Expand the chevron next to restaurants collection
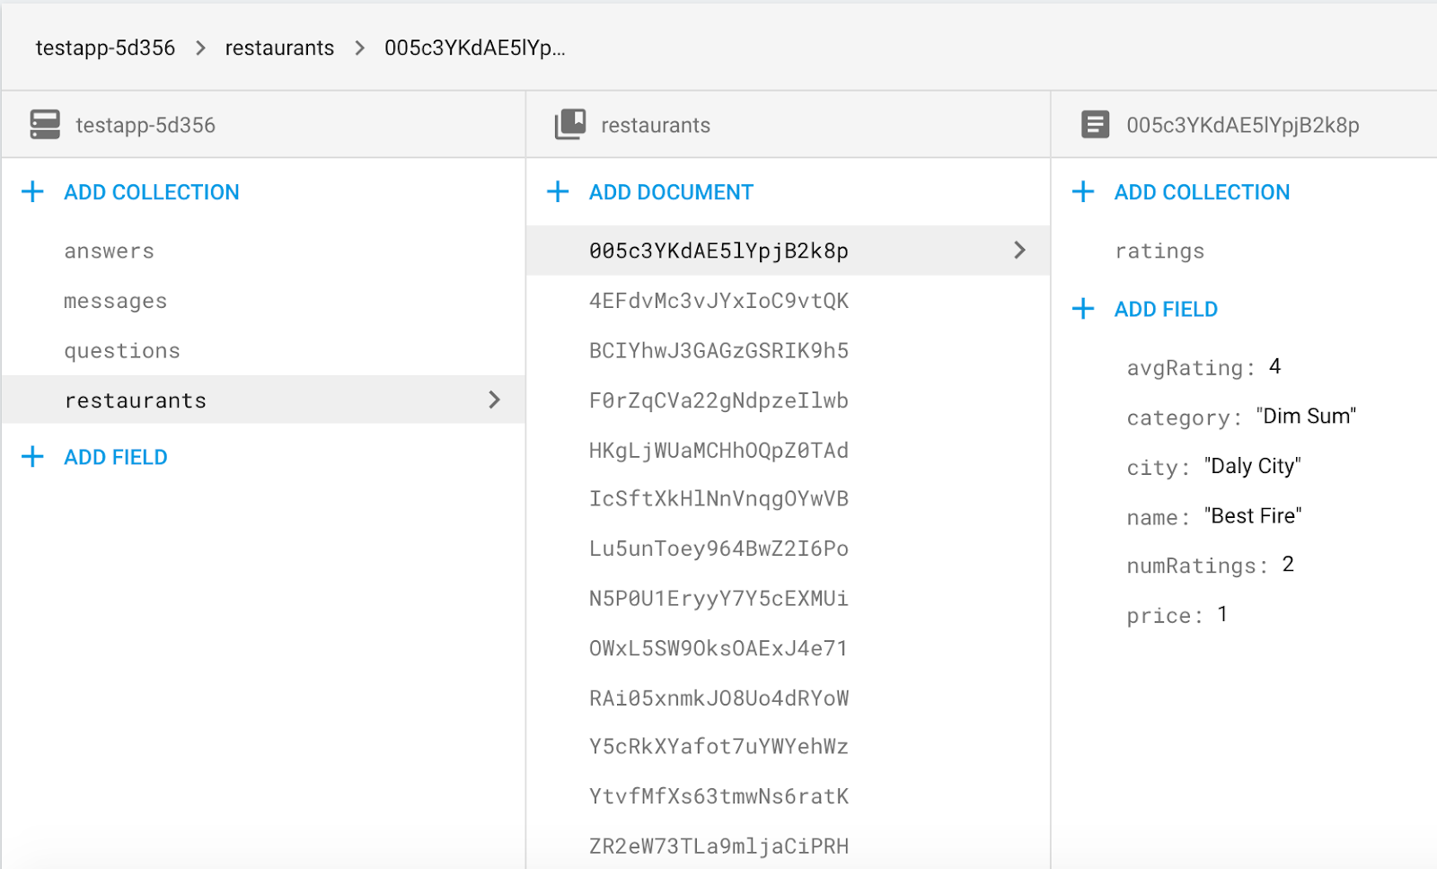 point(495,399)
